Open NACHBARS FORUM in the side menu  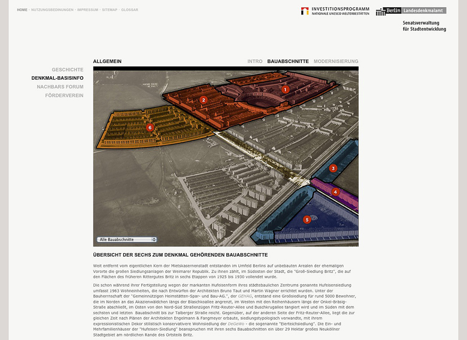pyautogui.click(x=60, y=87)
